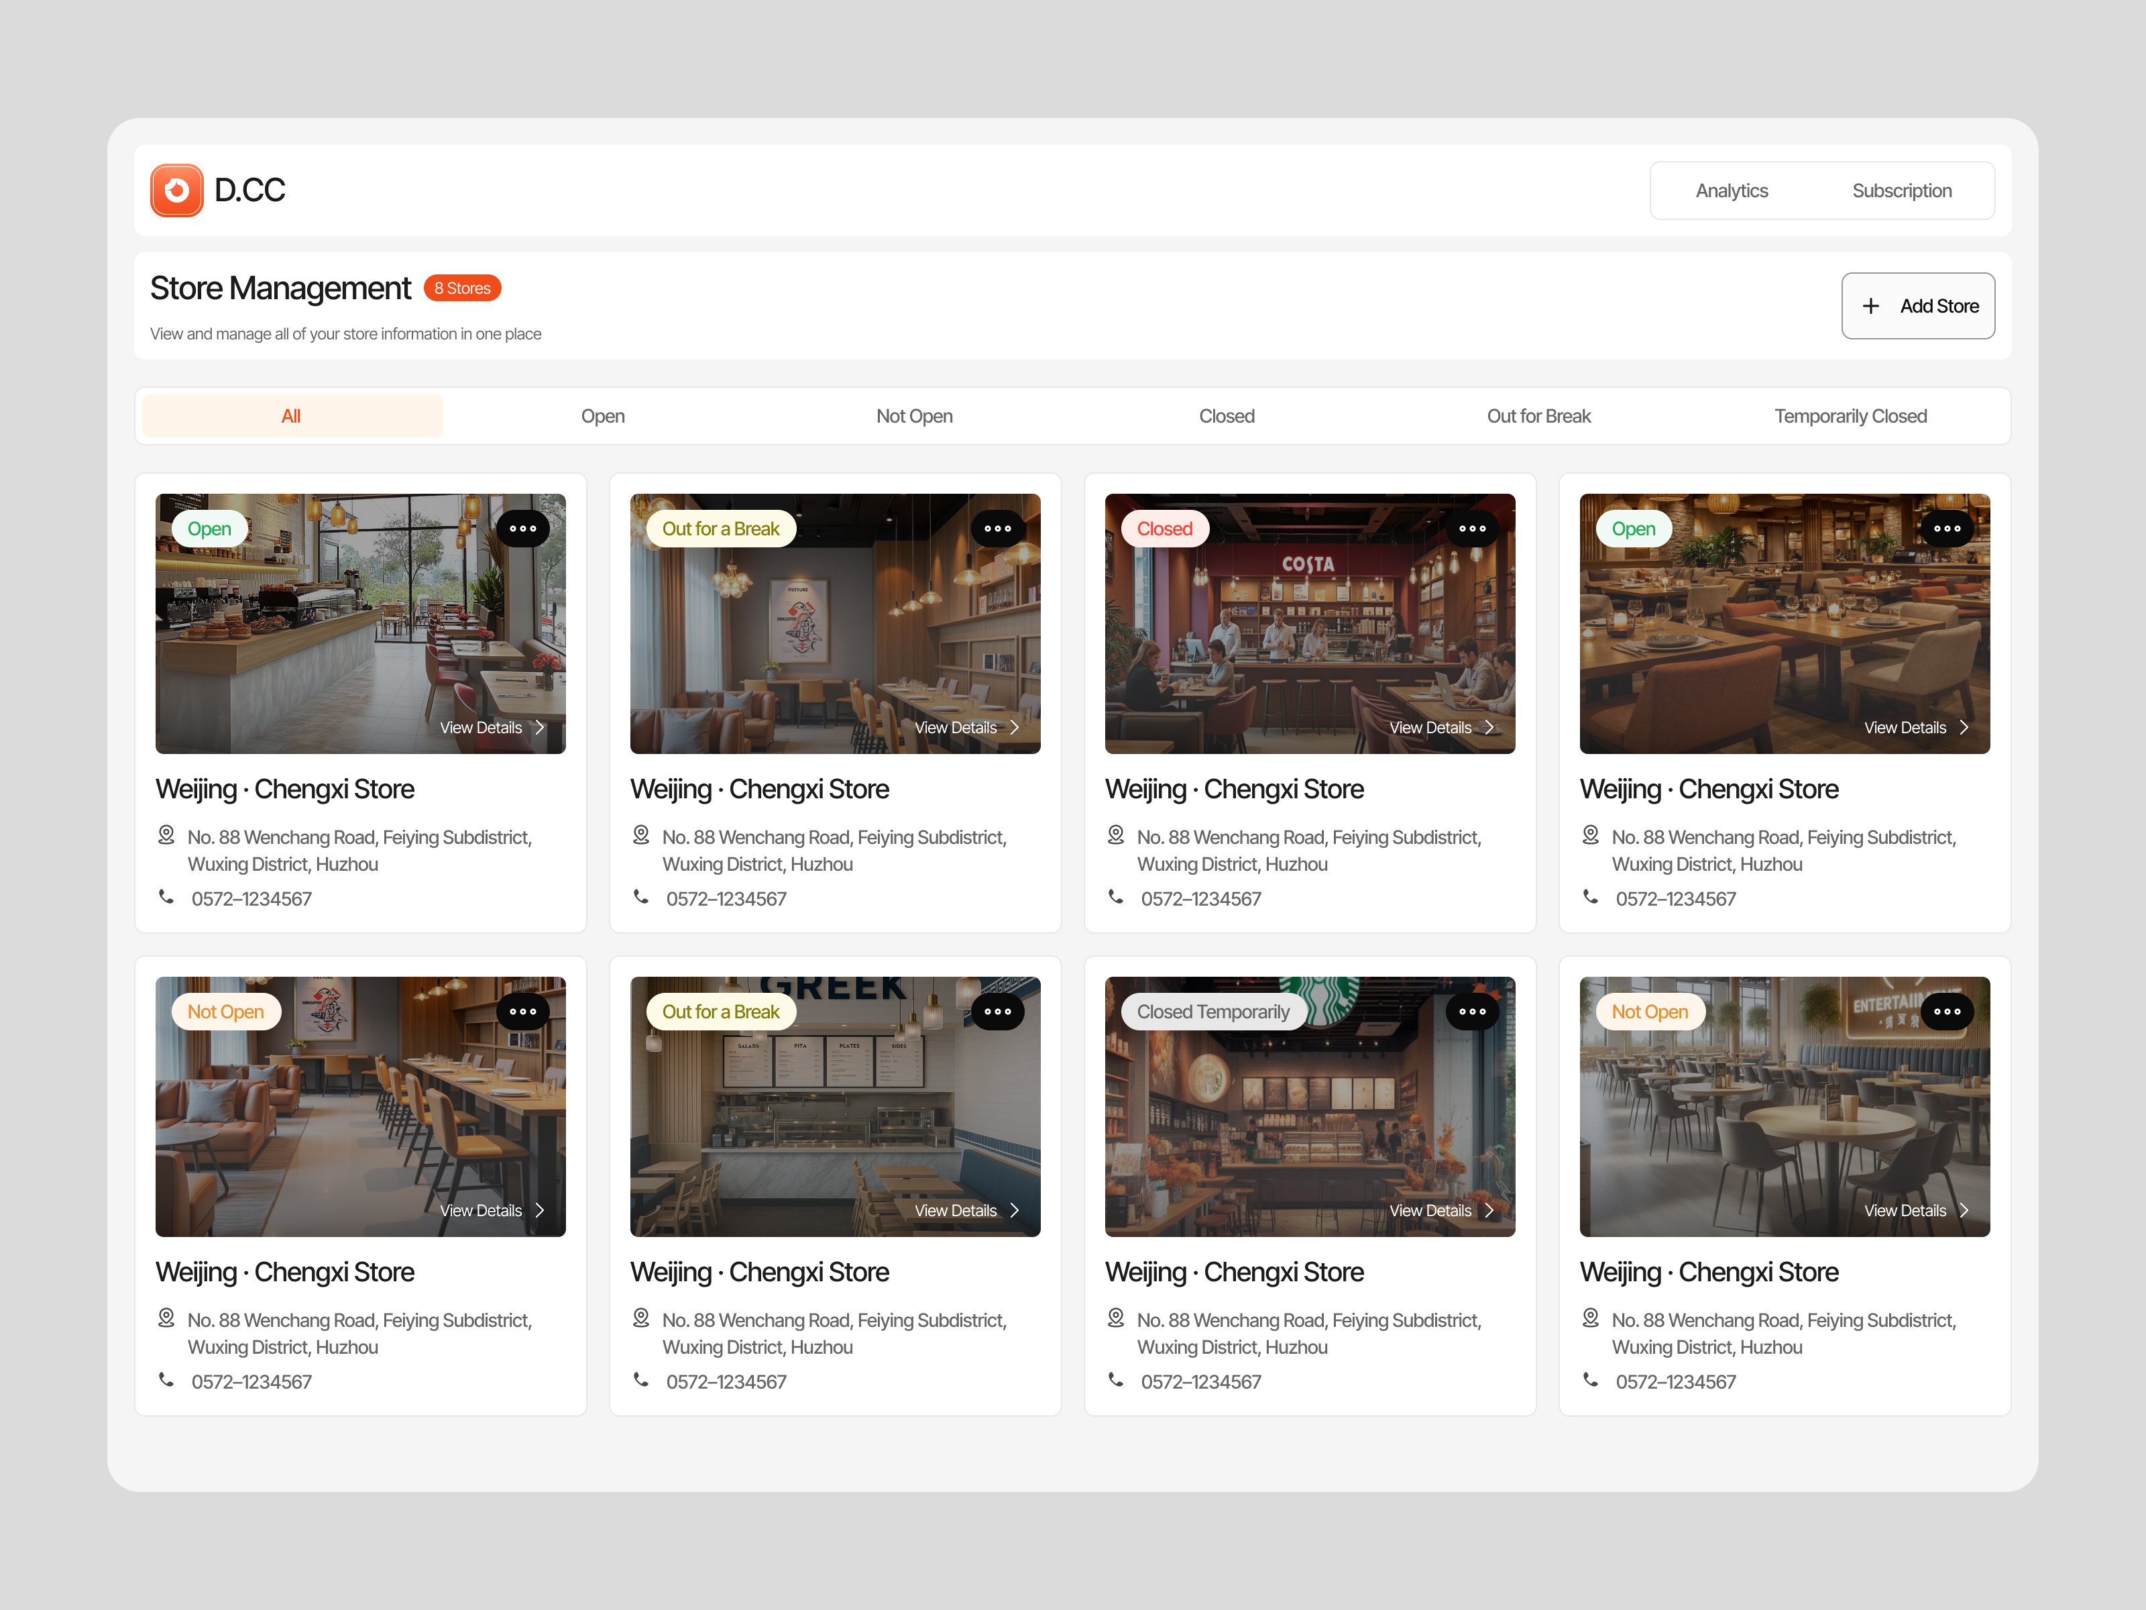Open three-dot menu on top-row Out for a Break card
Screen dimensions: 2146x1610
(997, 529)
